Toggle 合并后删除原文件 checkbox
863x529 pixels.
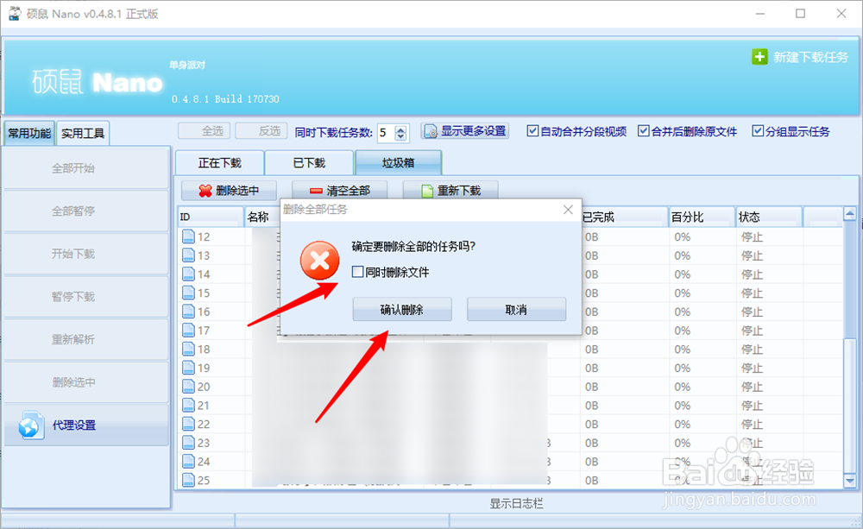(644, 131)
